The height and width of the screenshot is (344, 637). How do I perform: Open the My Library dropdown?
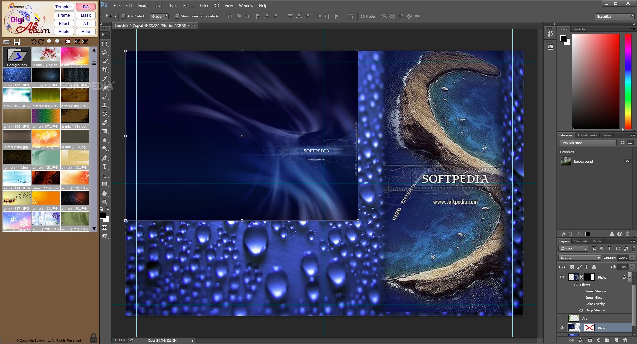588,143
